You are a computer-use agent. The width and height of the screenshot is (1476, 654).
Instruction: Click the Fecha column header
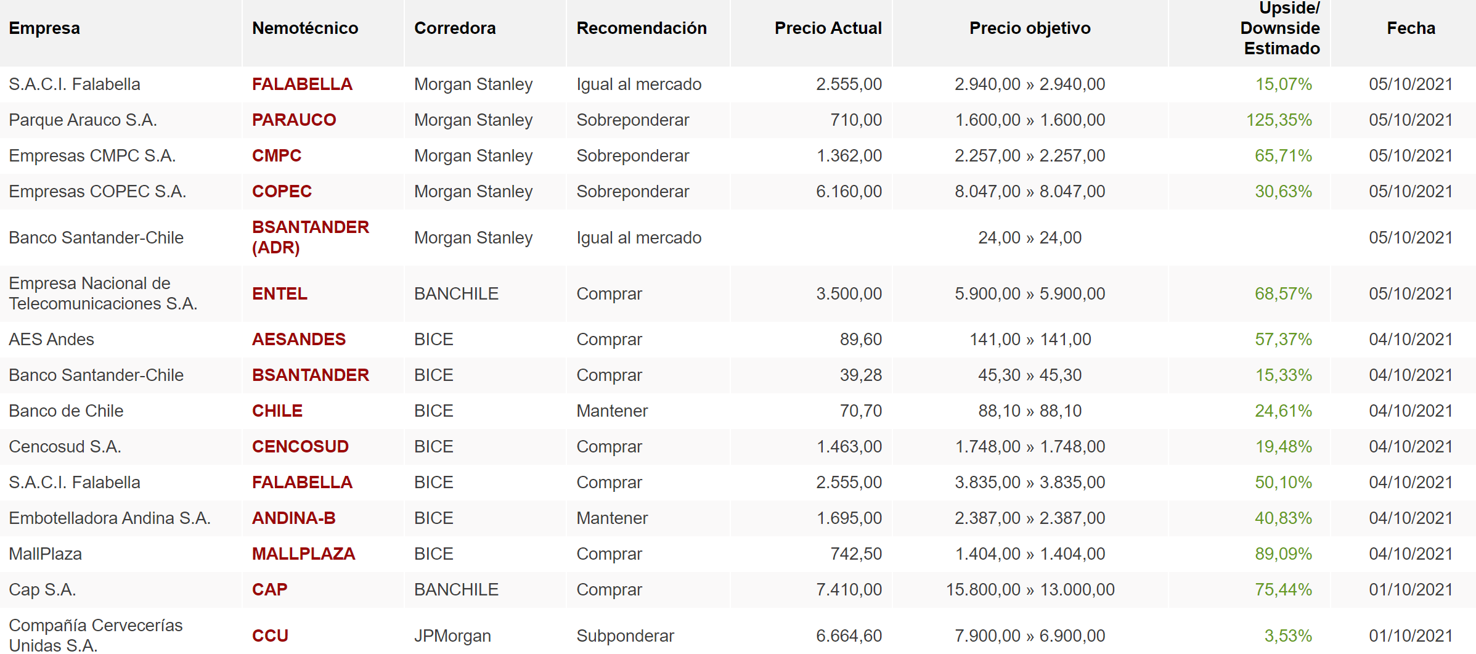coord(1411,28)
